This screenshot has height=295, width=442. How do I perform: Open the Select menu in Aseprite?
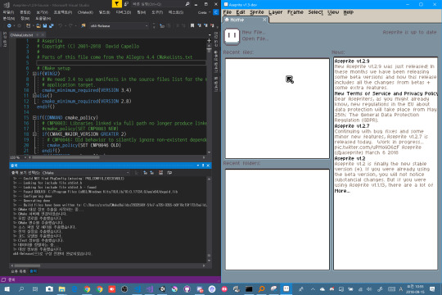point(315,12)
